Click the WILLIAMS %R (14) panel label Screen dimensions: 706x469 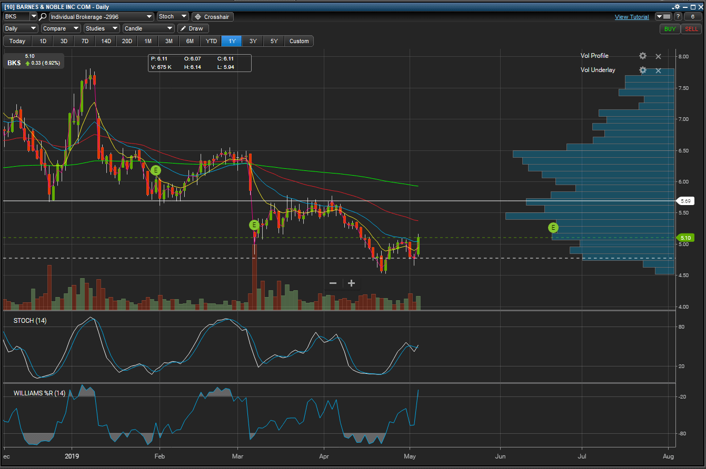click(x=39, y=393)
